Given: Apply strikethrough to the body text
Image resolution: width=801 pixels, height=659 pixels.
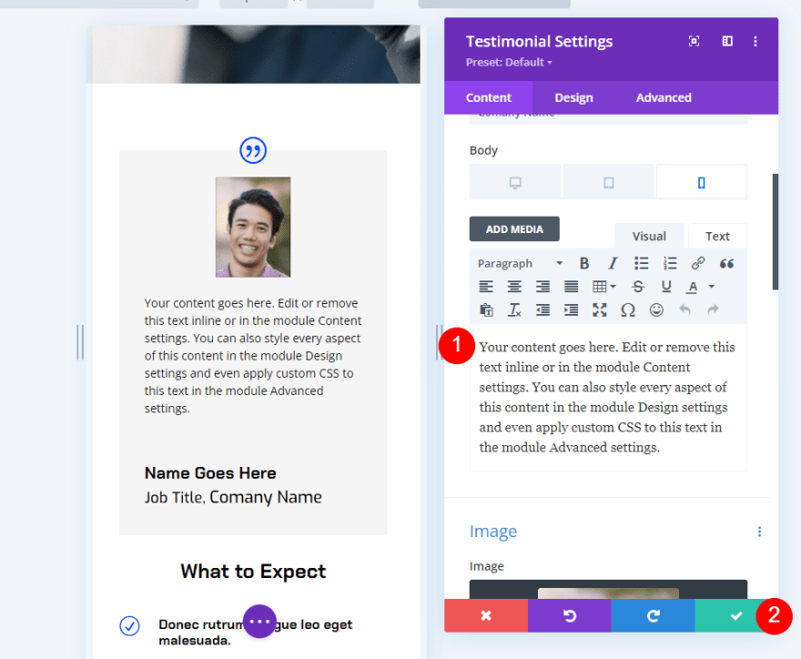Looking at the screenshot, I should pos(638,286).
